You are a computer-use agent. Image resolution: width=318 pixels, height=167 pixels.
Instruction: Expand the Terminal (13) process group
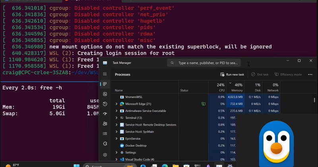[x=116, y=118]
